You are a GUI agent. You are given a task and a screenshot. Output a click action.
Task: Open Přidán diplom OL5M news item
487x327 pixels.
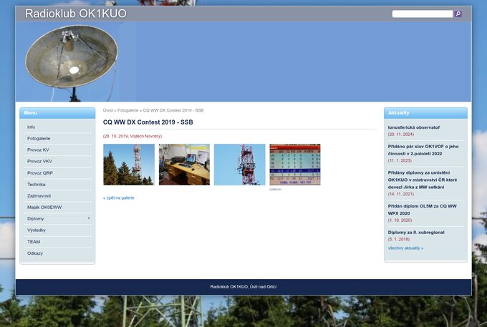point(422,210)
